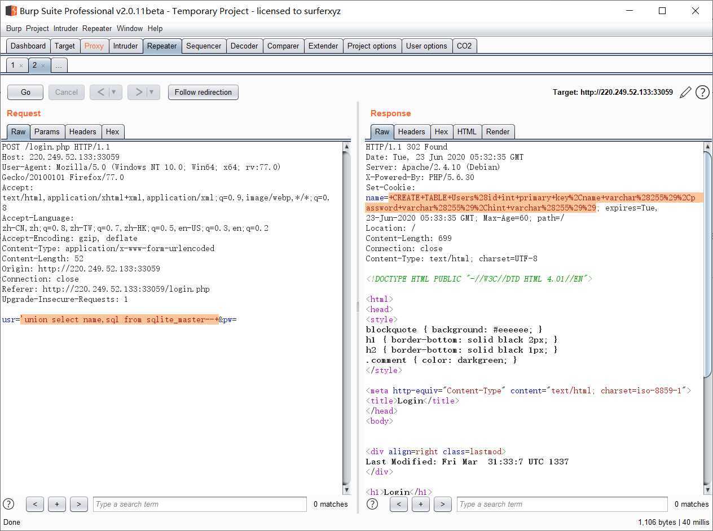Open the Window menu
This screenshot has height=531, width=713.
click(x=130, y=28)
